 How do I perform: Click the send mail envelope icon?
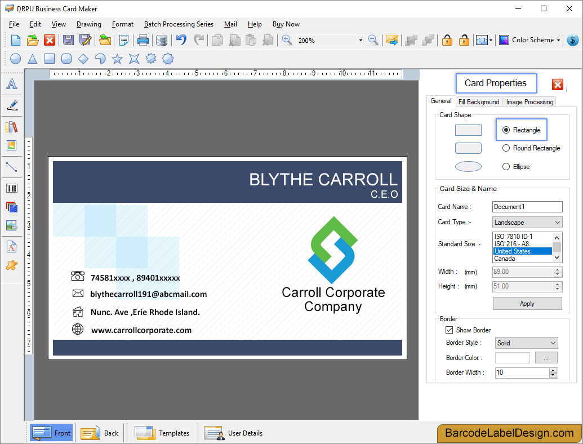391,40
